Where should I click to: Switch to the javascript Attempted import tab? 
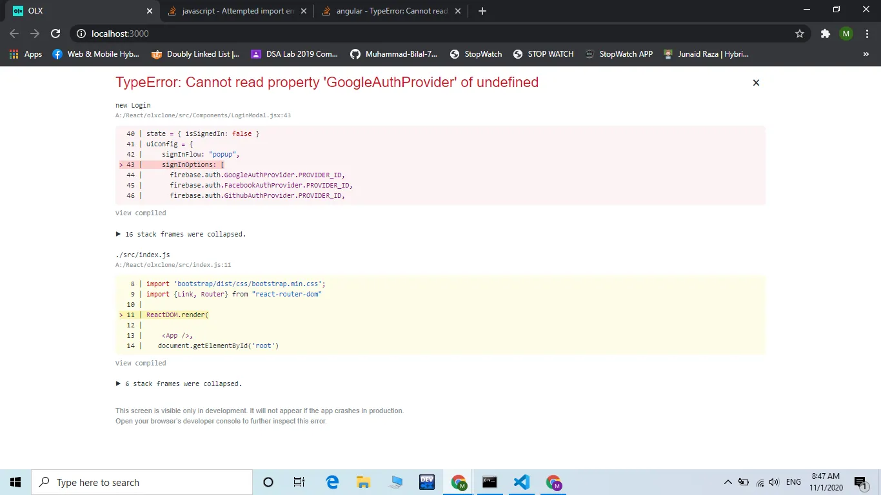[x=236, y=11]
